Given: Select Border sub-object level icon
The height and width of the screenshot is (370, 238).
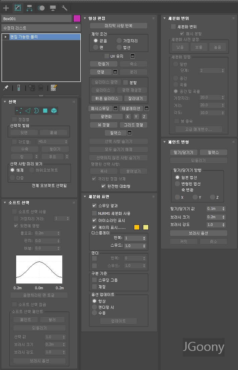Looking at the screenshot, I should tap(36, 111).
